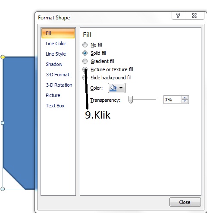Image resolution: width=207 pixels, height=213 pixels.
Task: Increase transparency with the up spinner arrow
Action: (185, 98)
